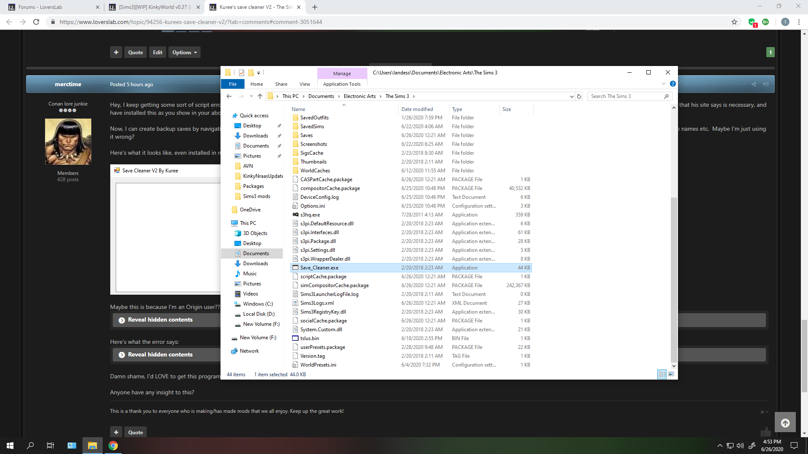Screen dimensions: 808x454
Task: Click the chevron after This PC in breadcrumb
Action: pos(303,96)
